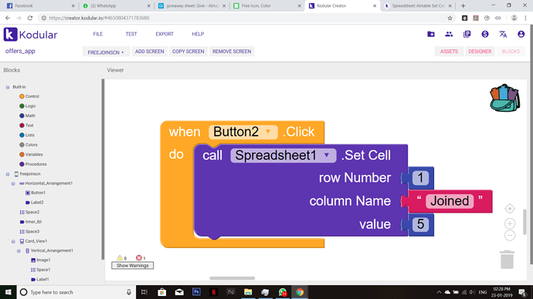
Task: Click COPY SCREEN button
Action: click(x=188, y=52)
